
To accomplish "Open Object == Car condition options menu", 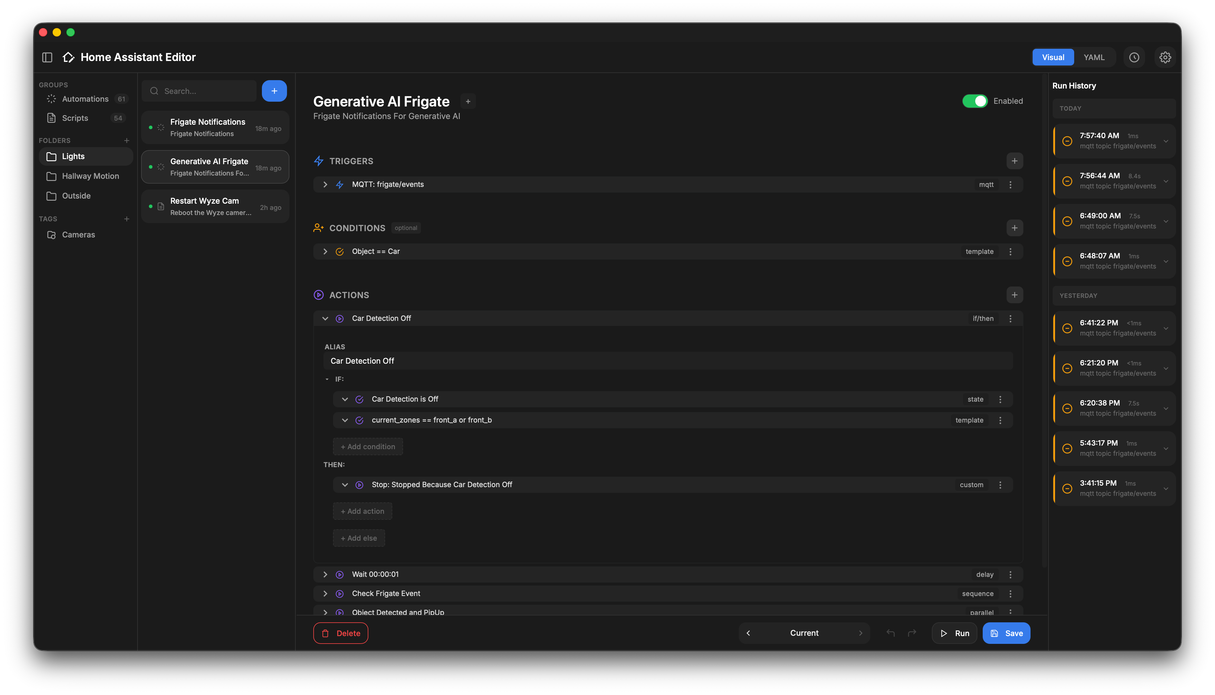I will [1010, 251].
